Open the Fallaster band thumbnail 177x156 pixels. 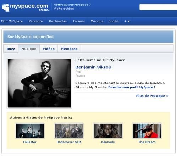(30, 130)
